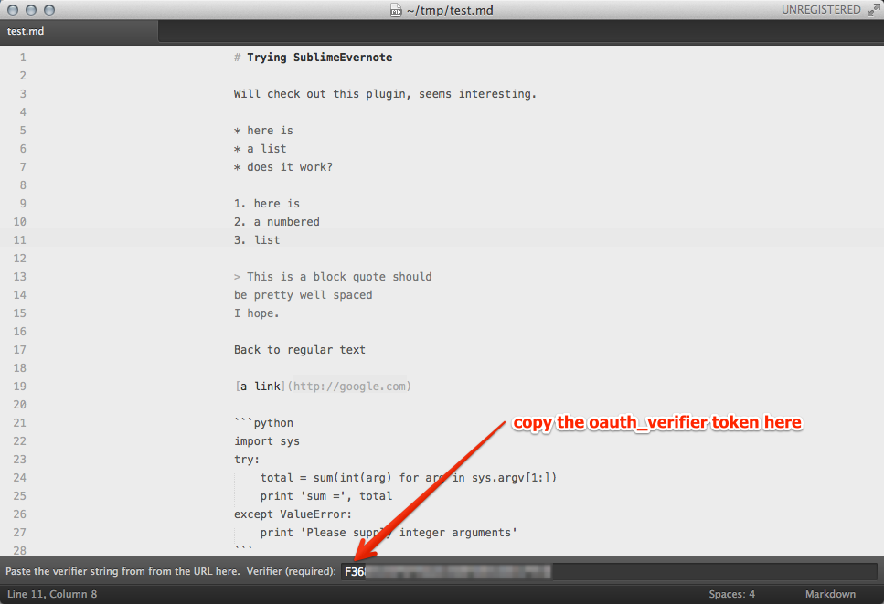
Task: Click the 'try:' line
Action: [x=247, y=460]
